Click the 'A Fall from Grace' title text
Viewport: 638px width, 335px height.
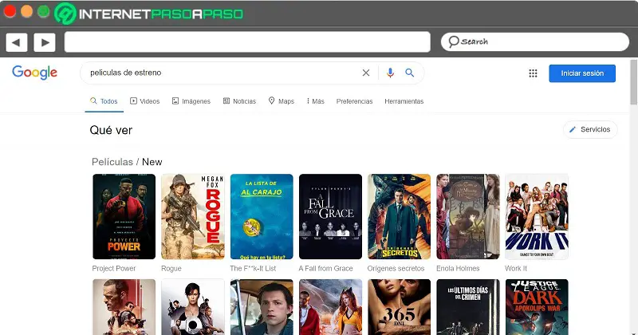pos(325,268)
